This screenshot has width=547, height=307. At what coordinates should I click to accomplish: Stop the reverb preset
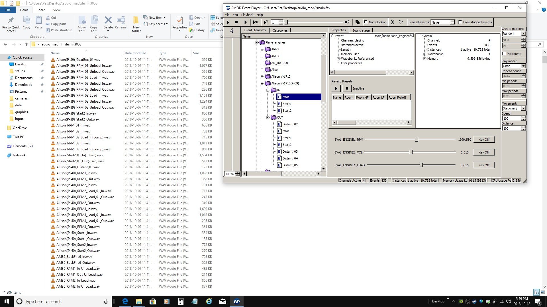point(347,88)
